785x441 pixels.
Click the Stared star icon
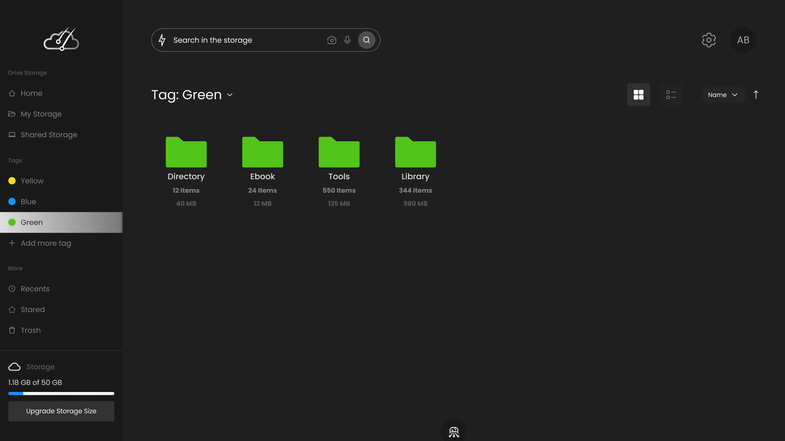pyautogui.click(x=12, y=310)
